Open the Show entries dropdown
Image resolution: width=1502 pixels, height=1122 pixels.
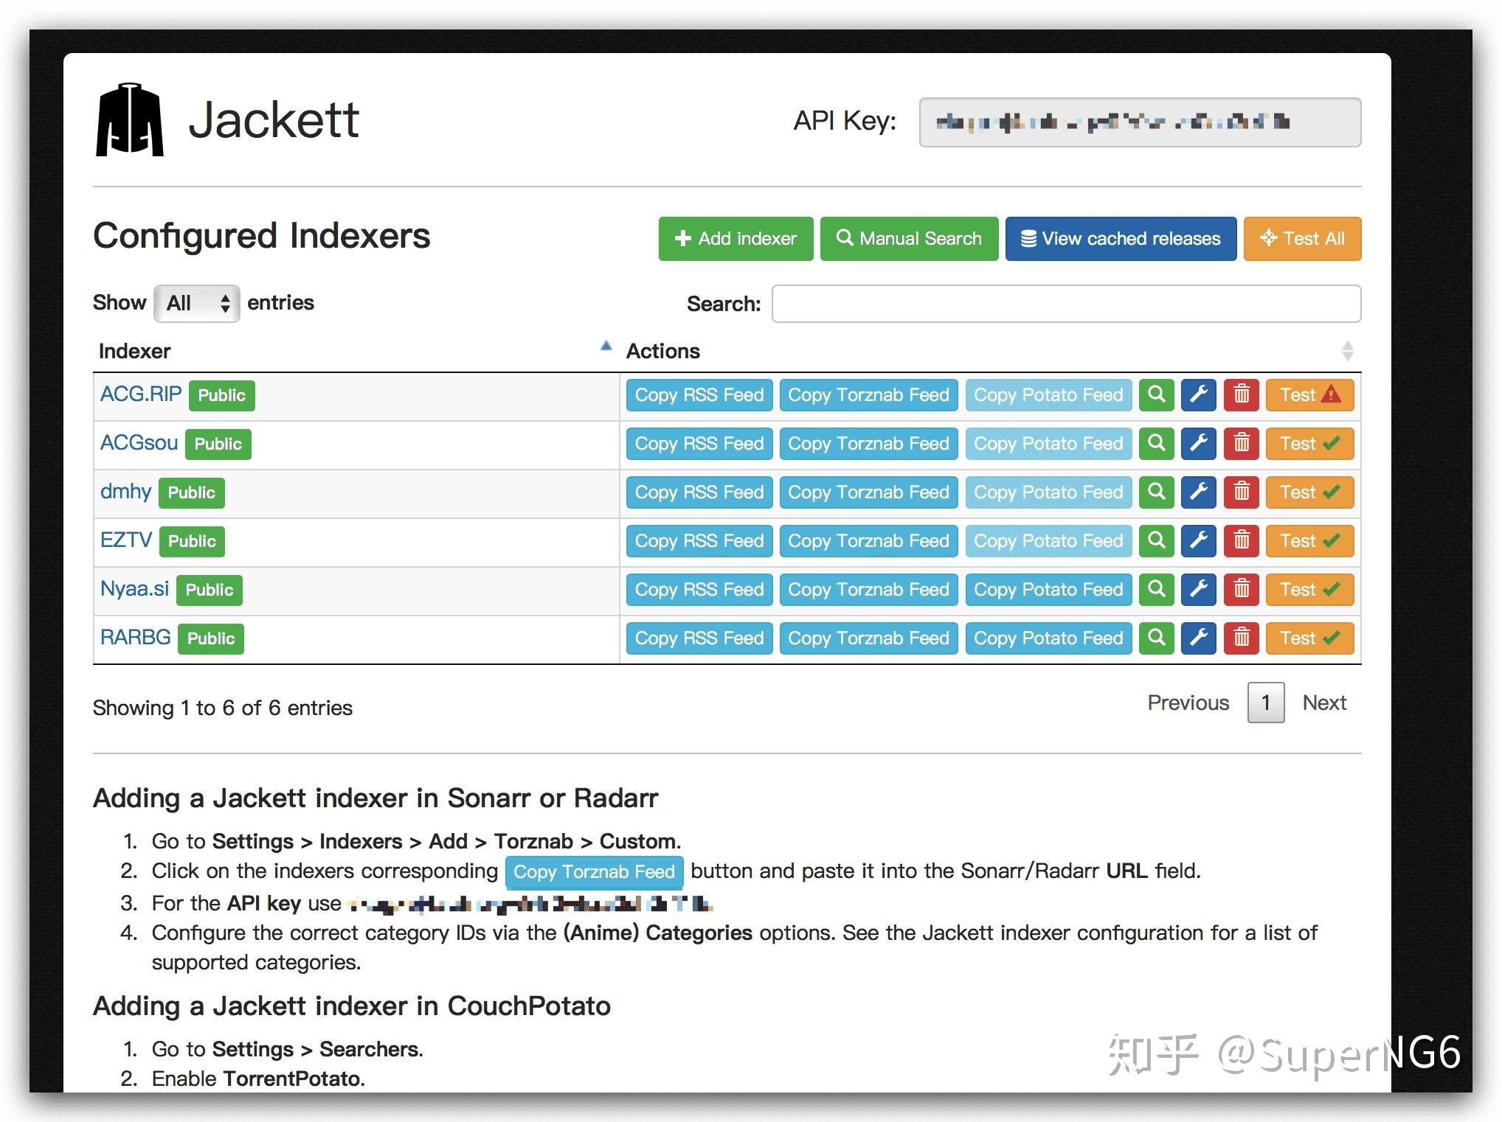pyautogui.click(x=196, y=303)
